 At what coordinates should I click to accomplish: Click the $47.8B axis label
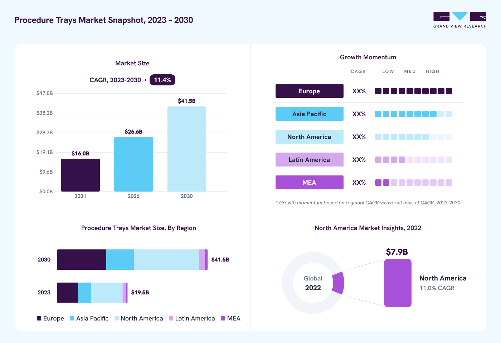click(44, 93)
